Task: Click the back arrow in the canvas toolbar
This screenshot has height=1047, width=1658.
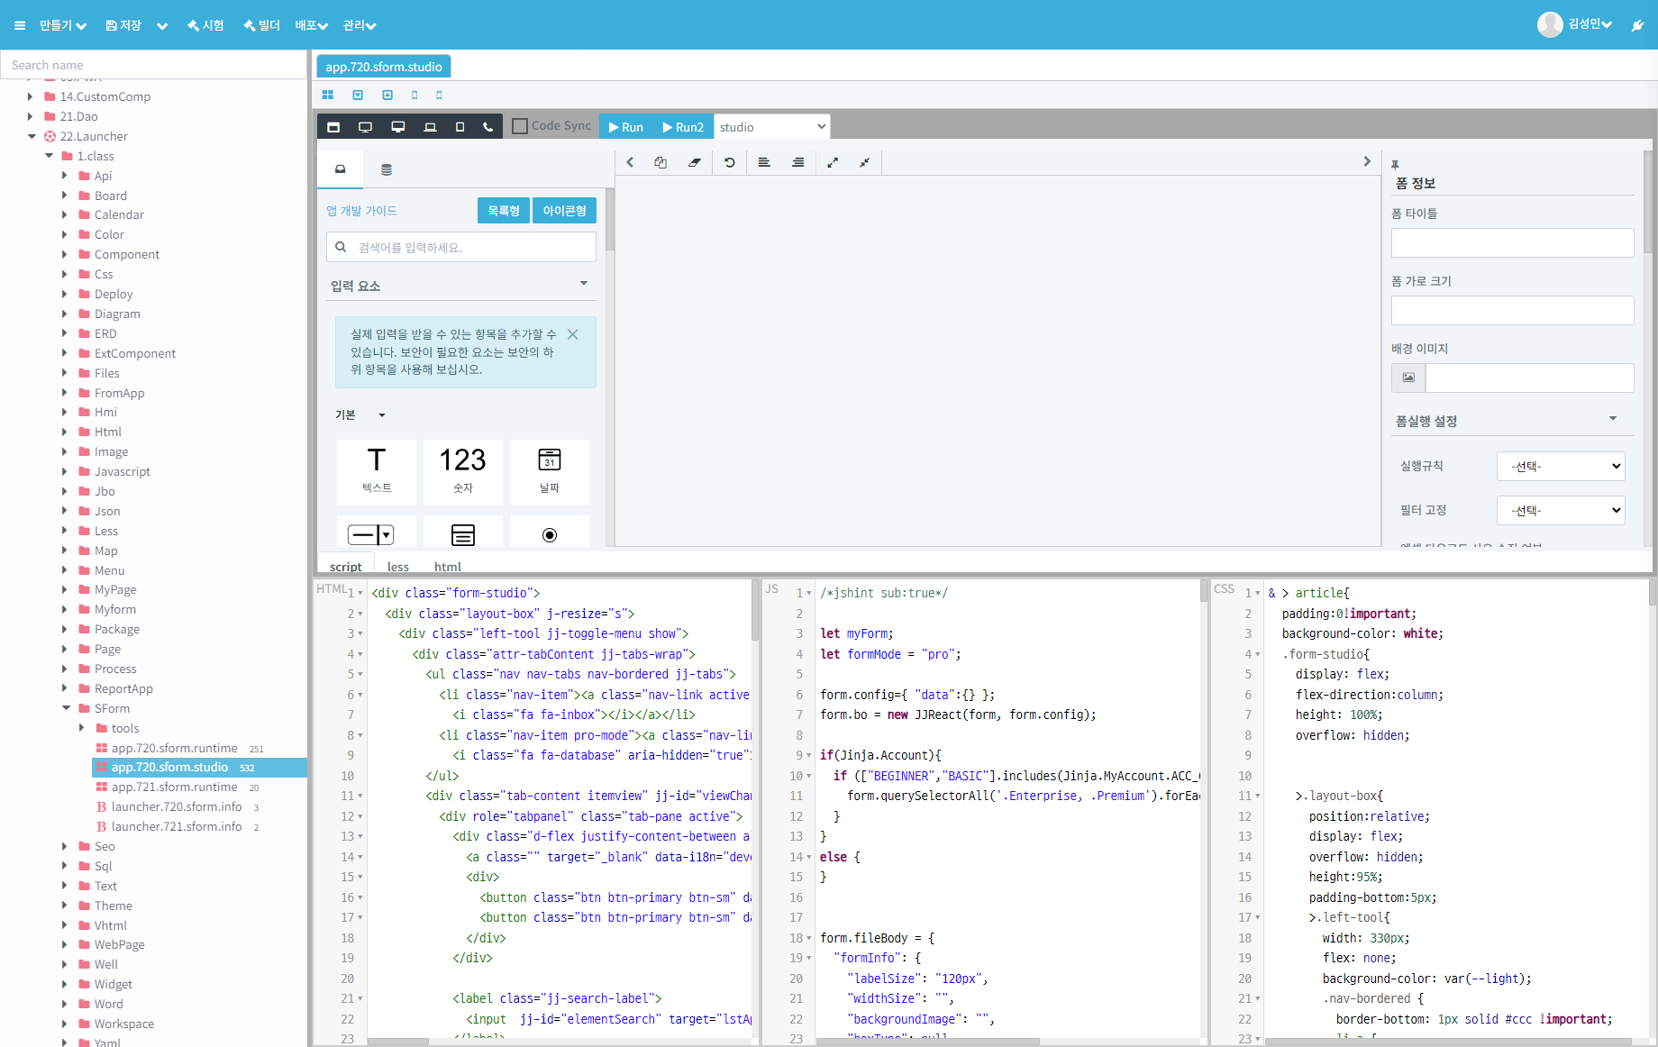Action: (x=630, y=162)
